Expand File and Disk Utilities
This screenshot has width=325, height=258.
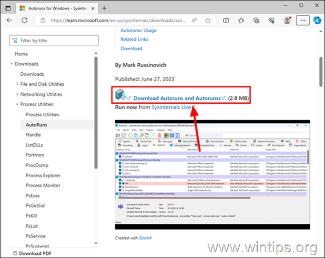point(17,84)
